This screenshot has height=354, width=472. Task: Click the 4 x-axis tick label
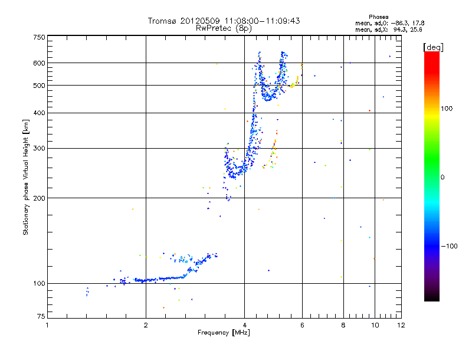(244, 325)
